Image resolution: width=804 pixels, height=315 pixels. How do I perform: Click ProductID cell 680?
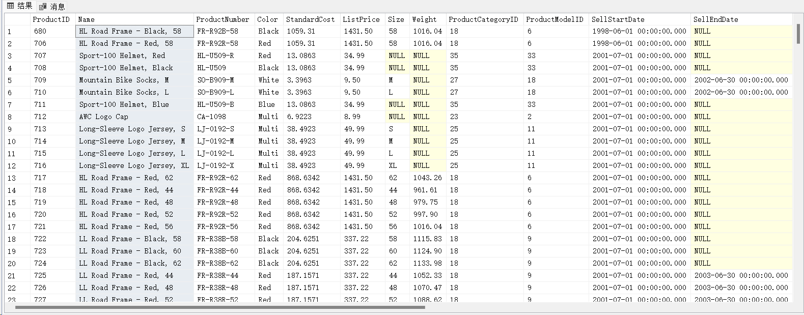(x=52, y=31)
